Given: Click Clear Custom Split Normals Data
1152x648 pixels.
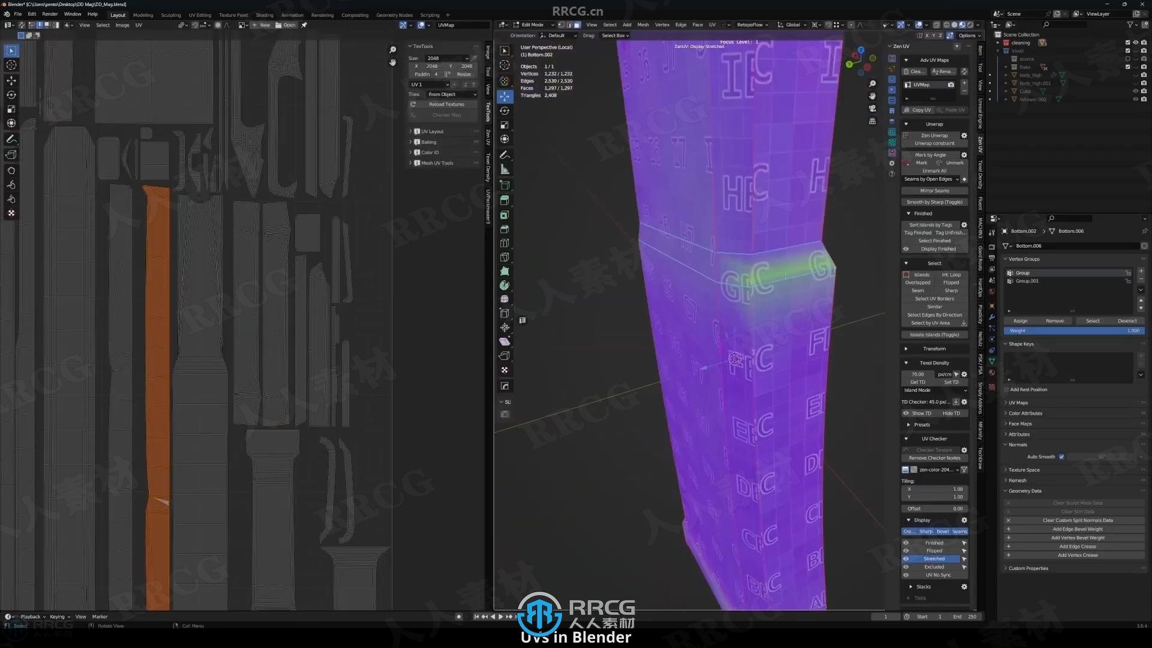Looking at the screenshot, I should (1078, 520).
